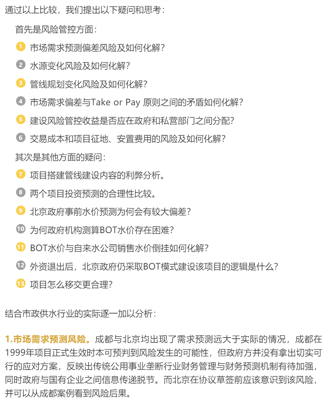The image size is (327, 403).
Task: Click the yellow number 11 bullet icon
Action: (x=21, y=247)
